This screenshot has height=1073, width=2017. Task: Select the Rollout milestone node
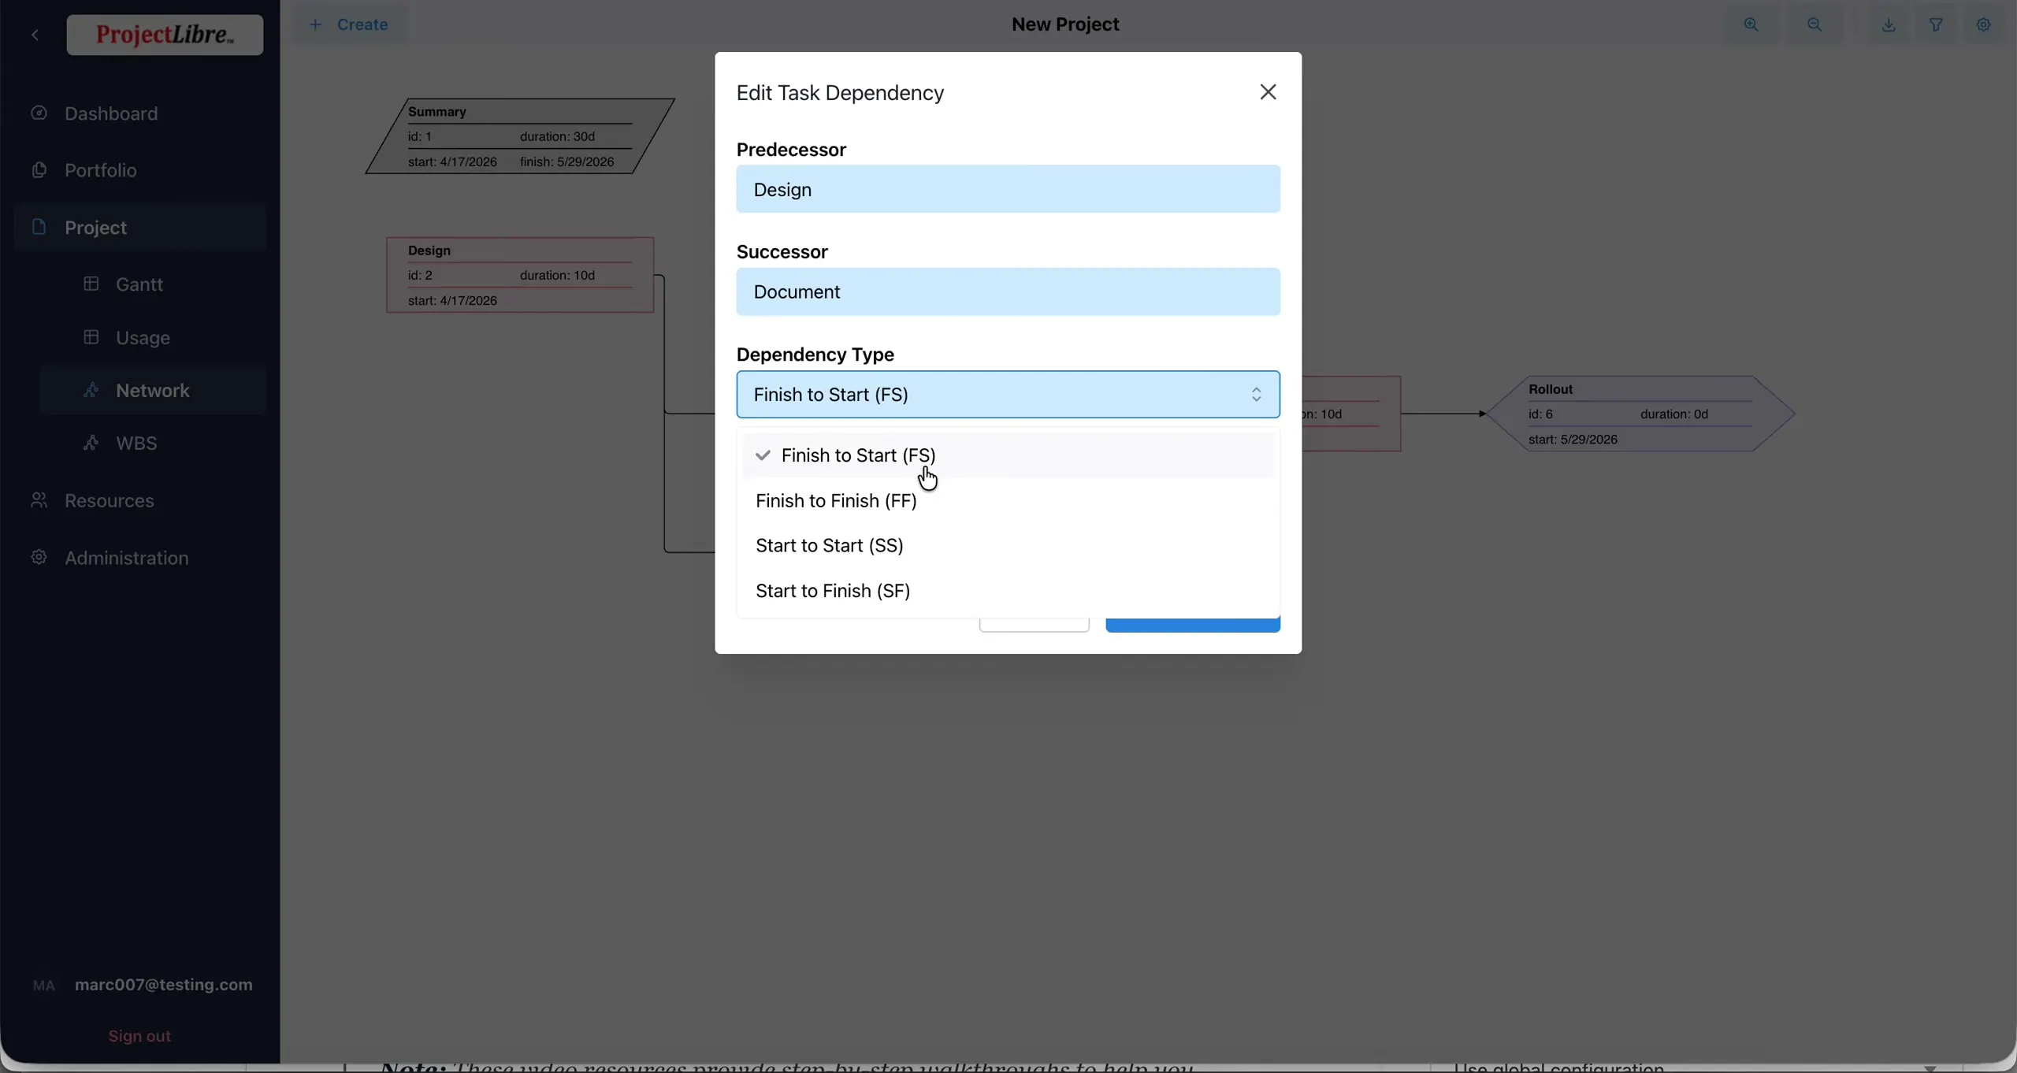click(1639, 414)
